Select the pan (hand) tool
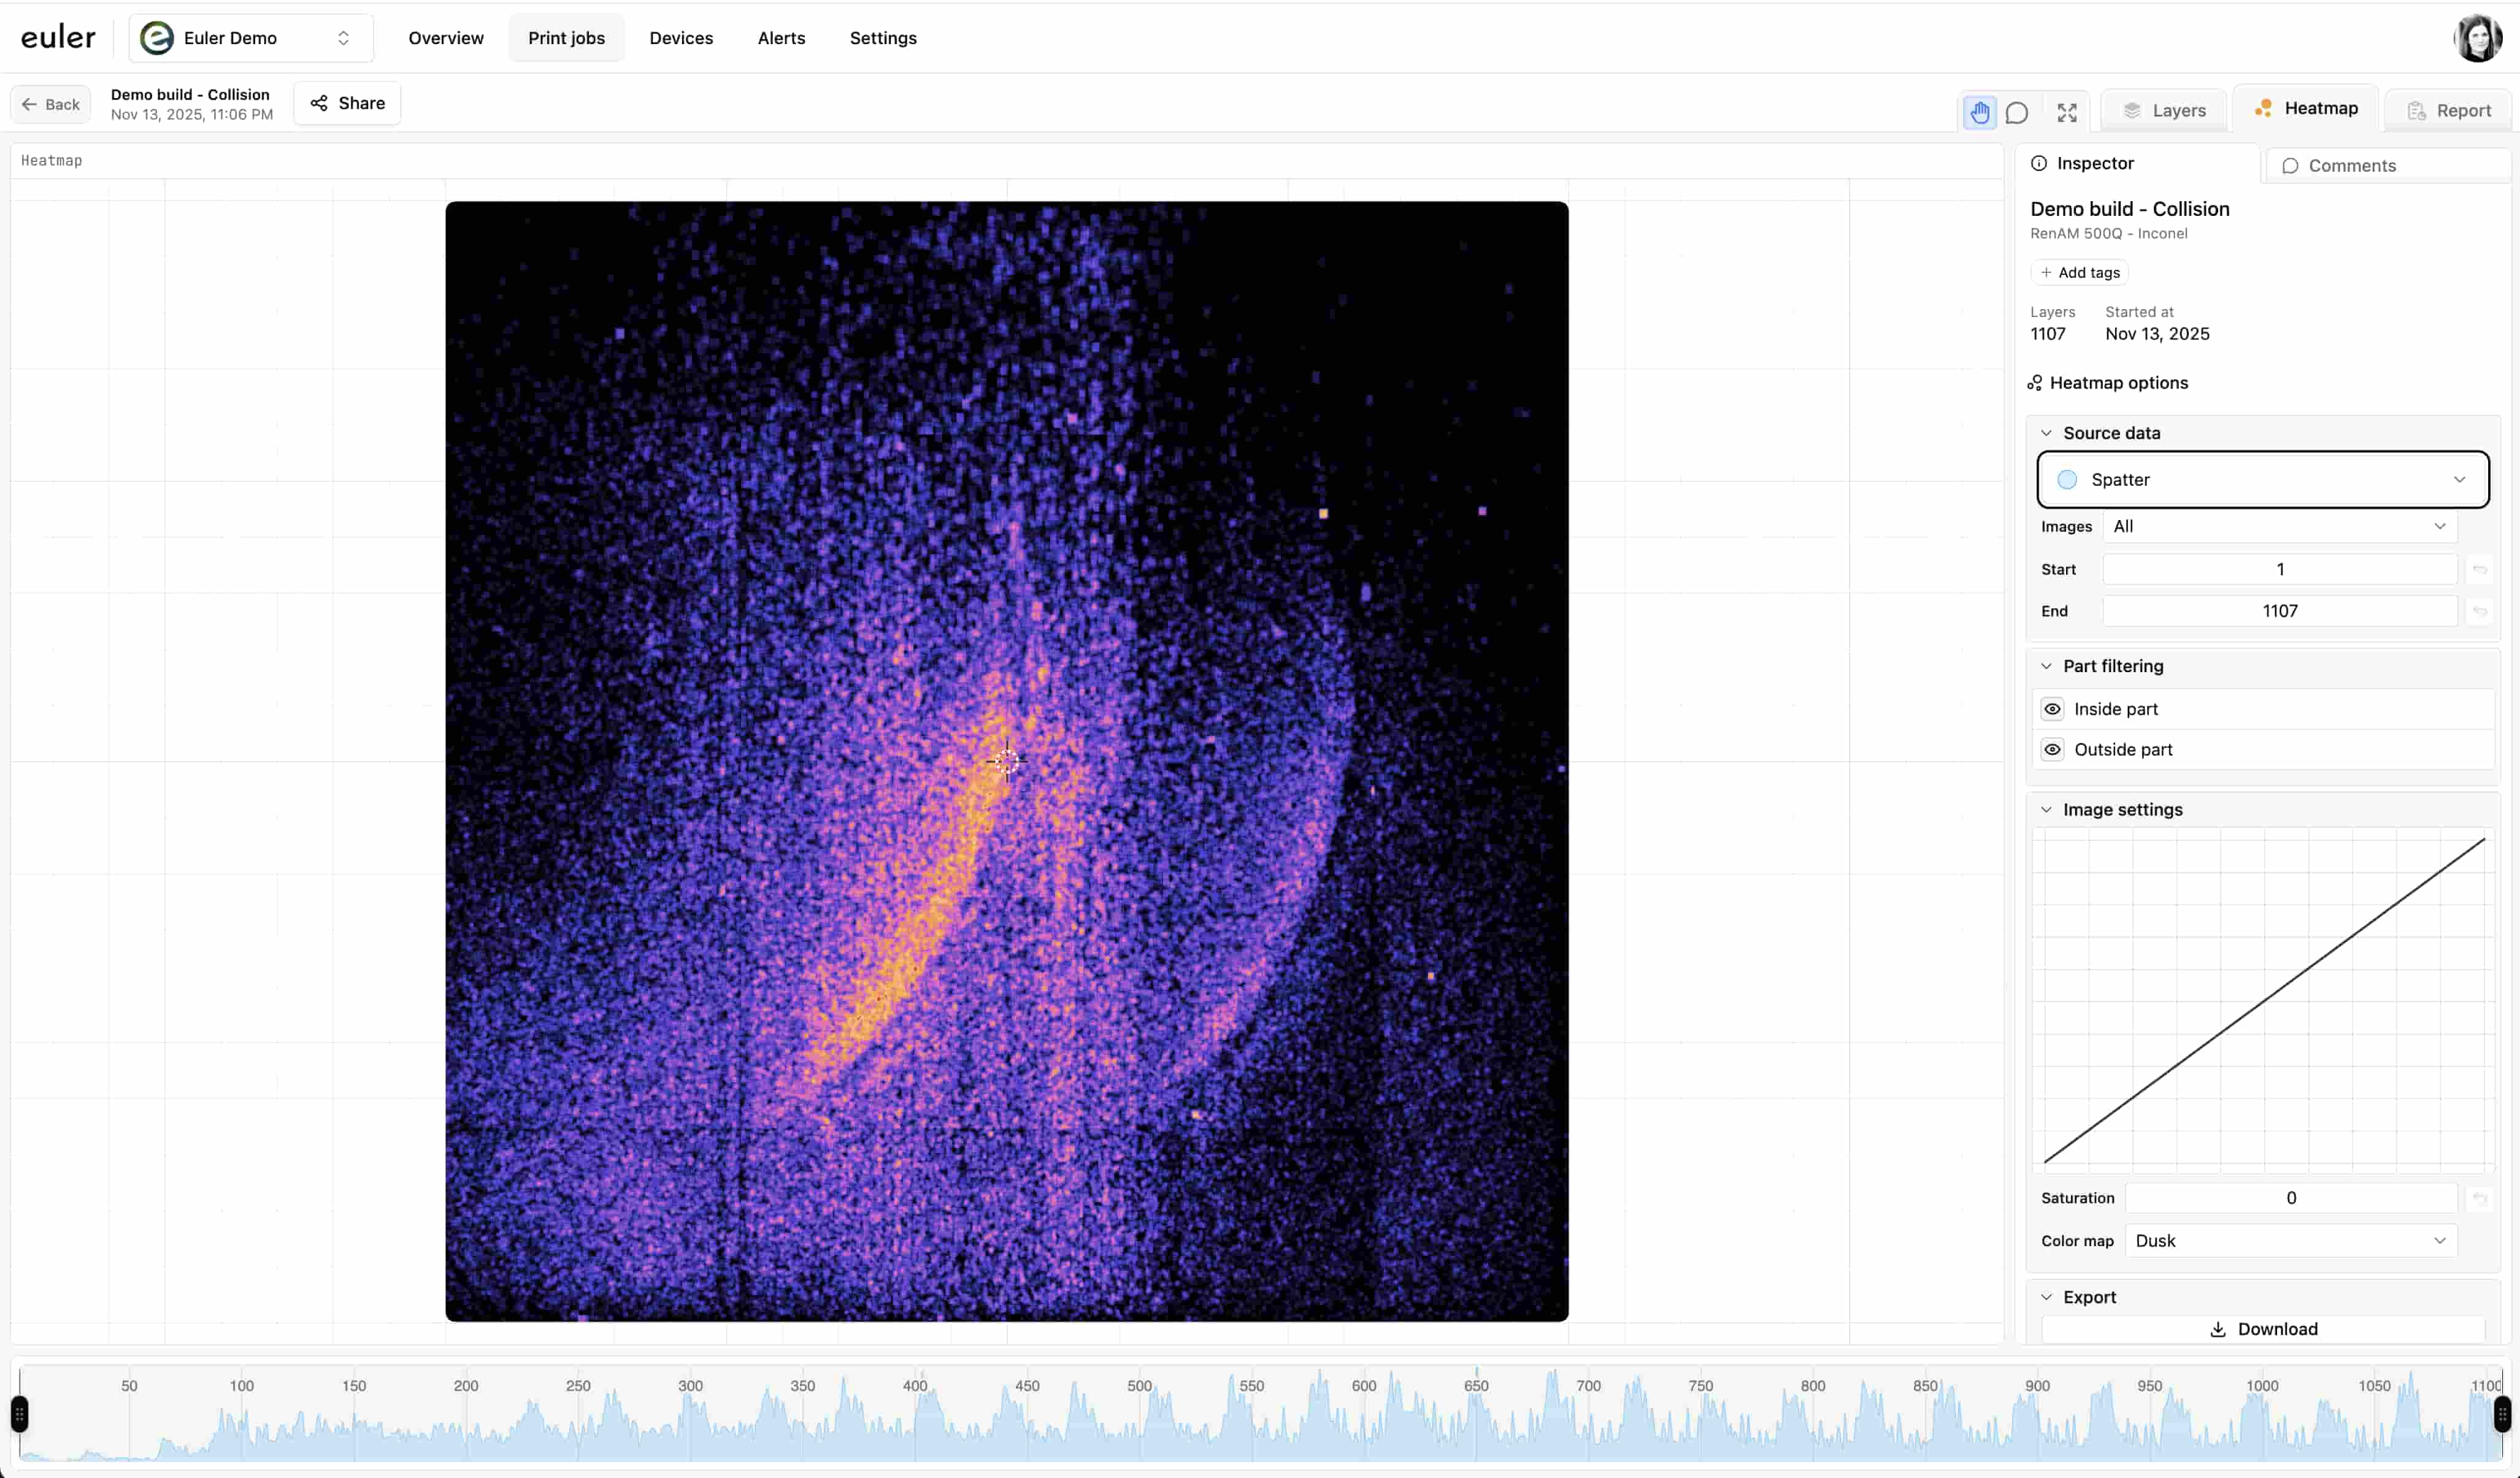The height and width of the screenshot is (1478, 2520). pos(1979,112)
